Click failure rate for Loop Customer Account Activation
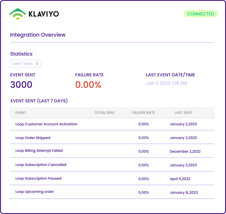This screenshot has height=214, width=226. [144, 124]
